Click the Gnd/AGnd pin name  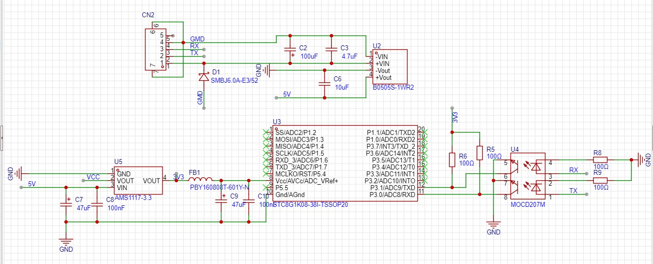click(291, 195)
